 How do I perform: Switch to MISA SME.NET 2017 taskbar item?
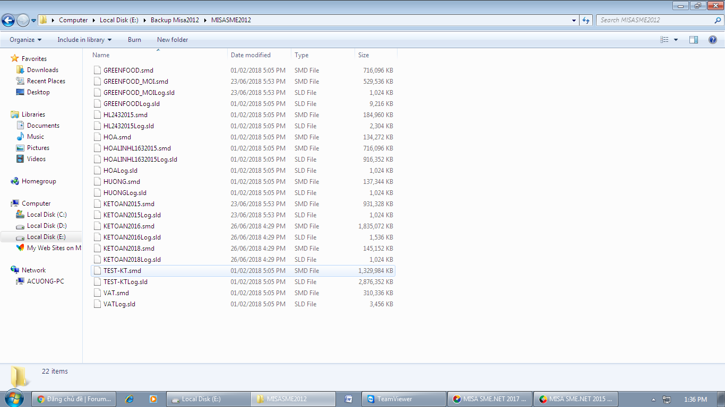pyautogui.click(x=490, y=399)
